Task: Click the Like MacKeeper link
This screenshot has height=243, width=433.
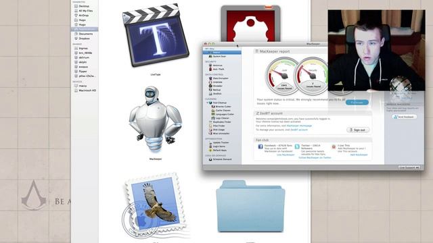Action: tap(286, 155)
